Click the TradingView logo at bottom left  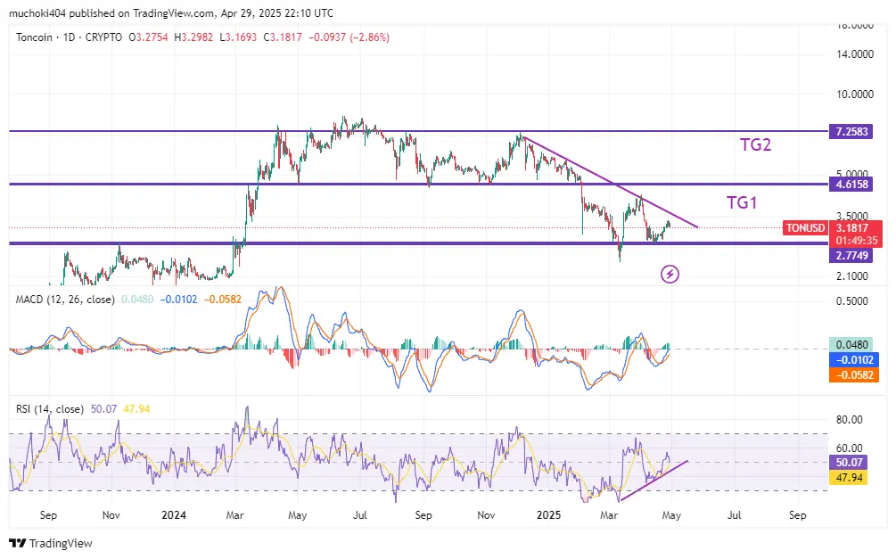tap(51, 543)
